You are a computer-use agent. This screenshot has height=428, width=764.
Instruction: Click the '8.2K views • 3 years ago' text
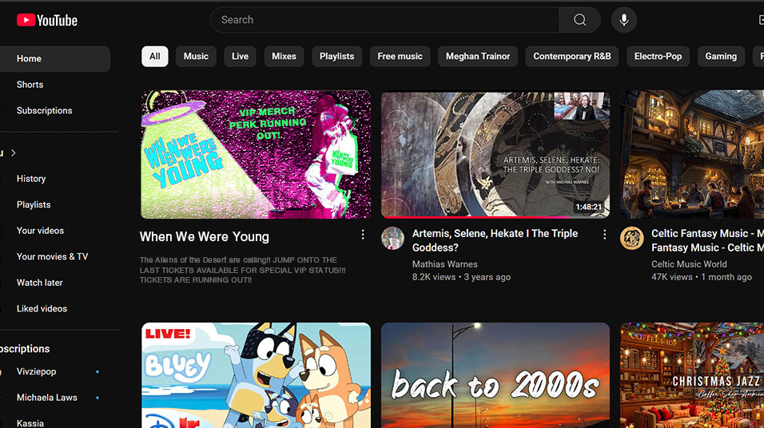[461, 277]
